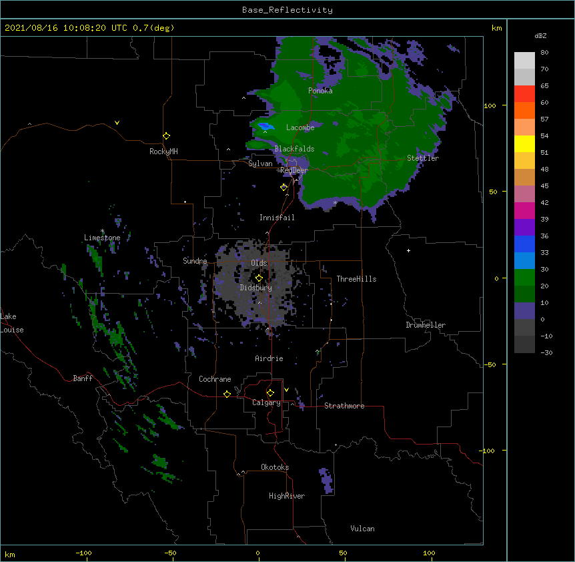Click the Blackfalds city label
This screenshot has width=575, height=562.
coord(294,149)
